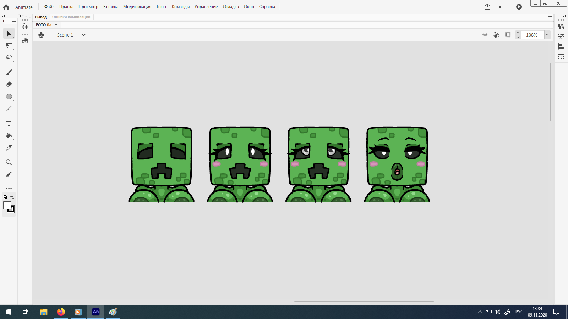This screenshot has height=319, width=568.
Task: Open the Library panel icon
Action: tap(561, 27)
